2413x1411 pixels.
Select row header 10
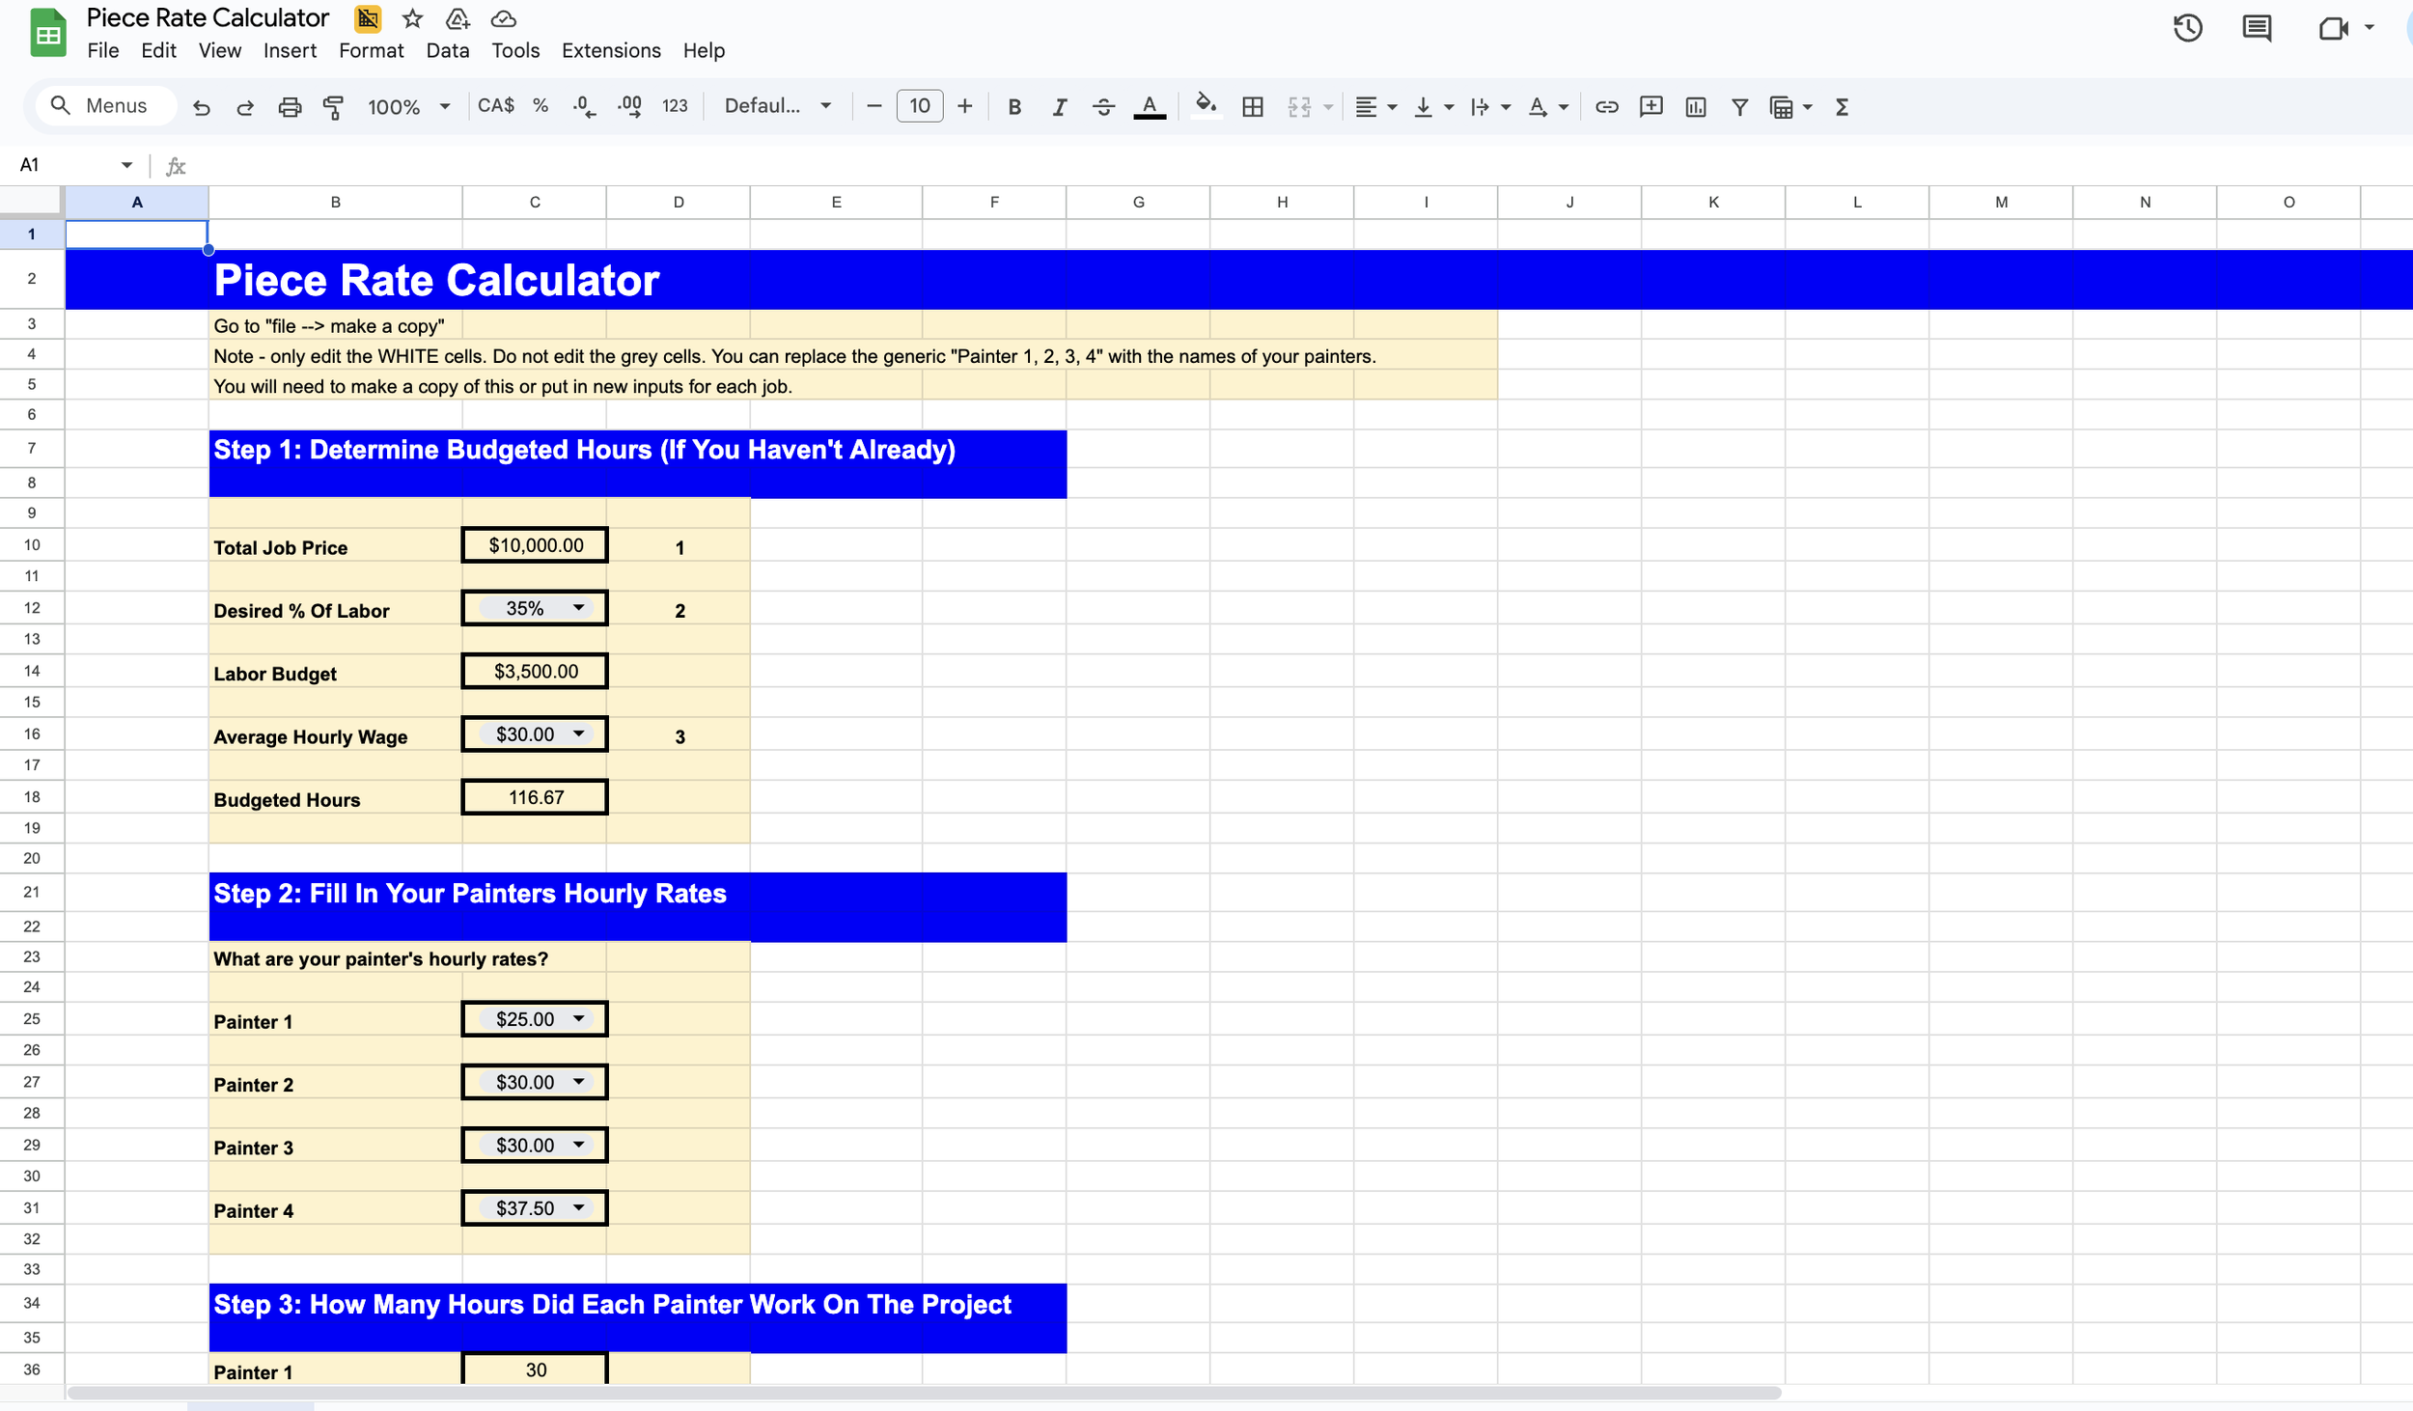(x=32, y=545)
